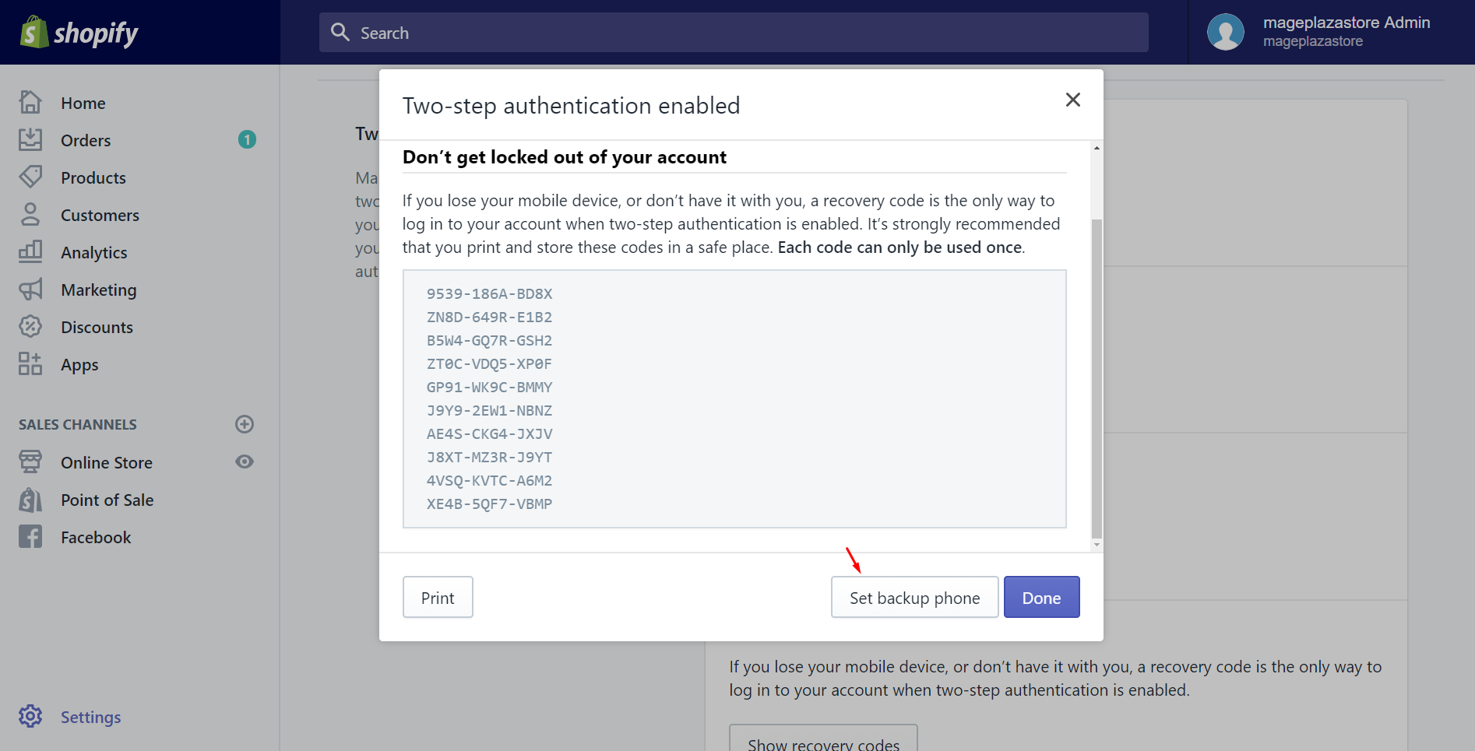Open Online Store sales channel
The image size is (1475, 751).
(x=107, y=462)
